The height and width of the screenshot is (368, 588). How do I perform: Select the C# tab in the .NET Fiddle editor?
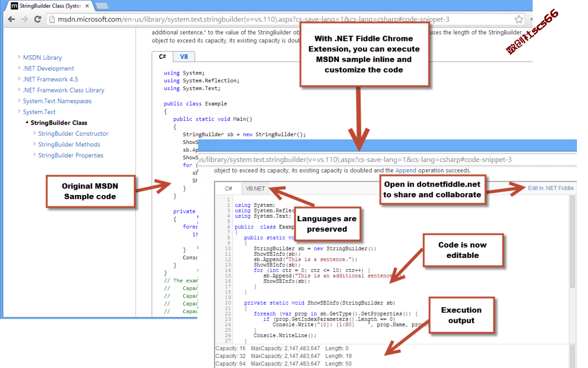click(x=228, y=189)
